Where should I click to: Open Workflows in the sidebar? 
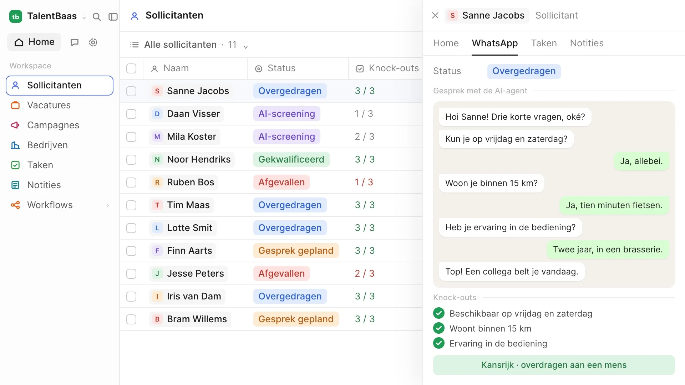coord(60,205)
